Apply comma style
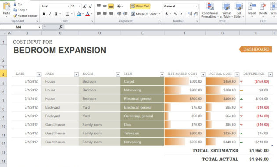Screen dimensions: 277x167 click(x=182, y=14)
